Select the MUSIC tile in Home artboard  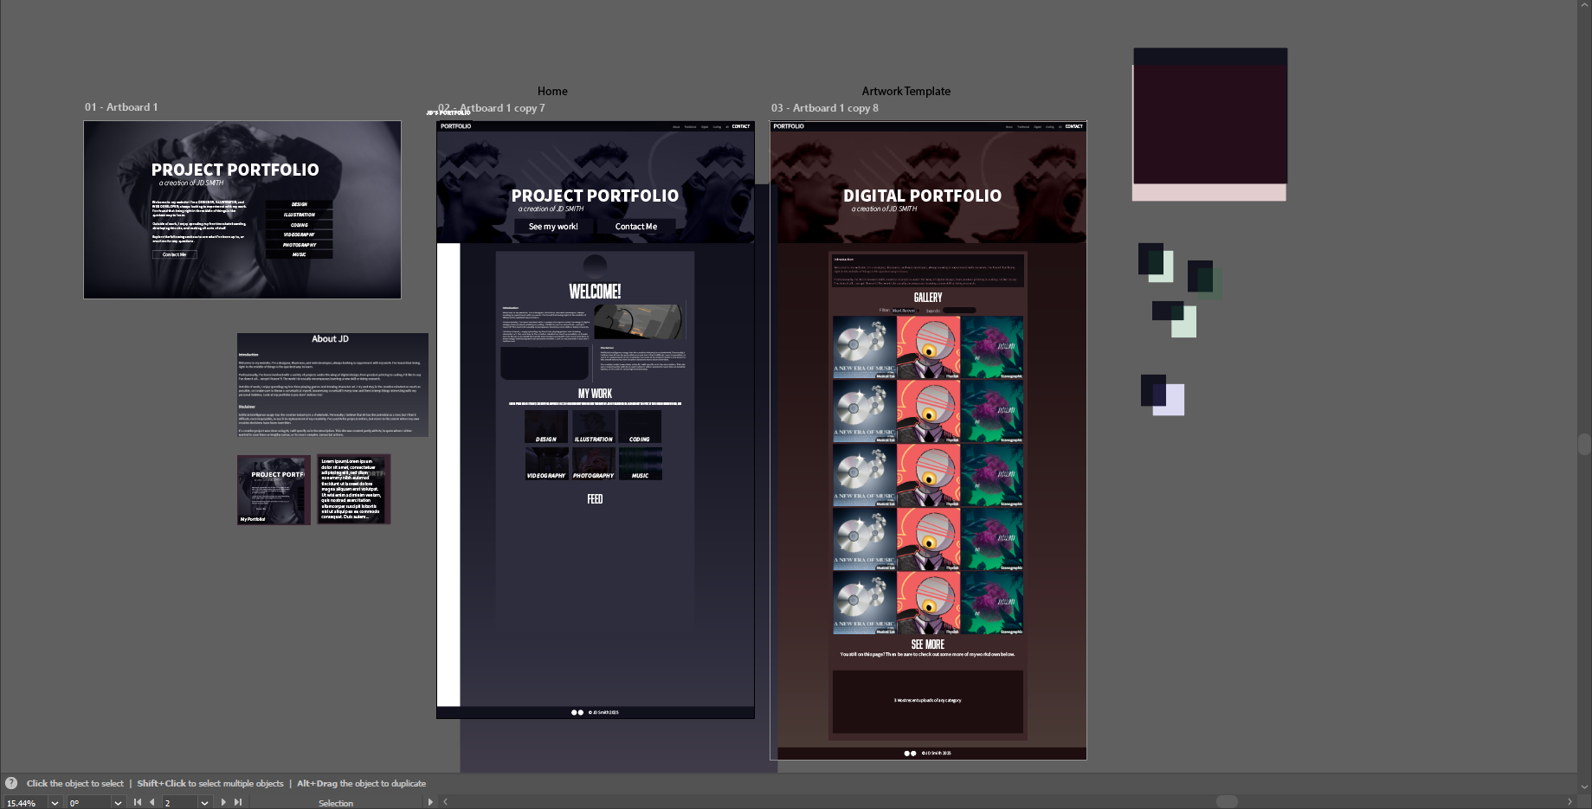pos(640,463)
